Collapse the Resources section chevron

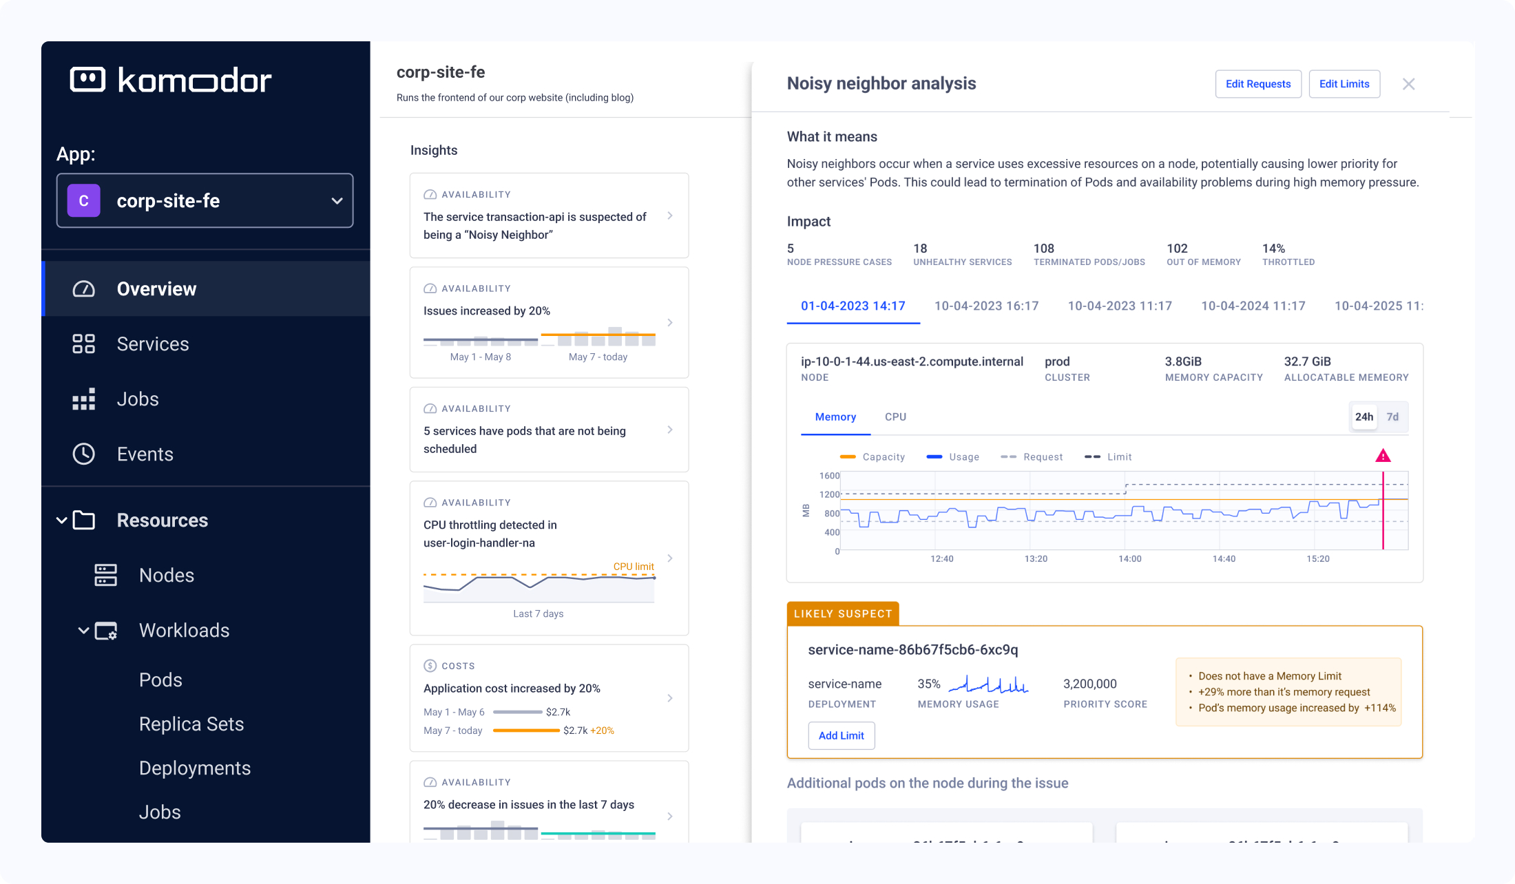[62, 520]
